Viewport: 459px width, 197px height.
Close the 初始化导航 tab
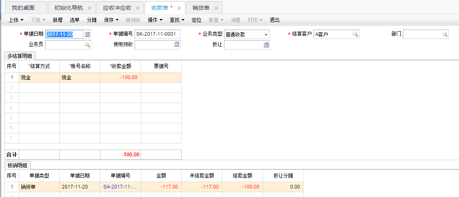[x=89, y=8]
